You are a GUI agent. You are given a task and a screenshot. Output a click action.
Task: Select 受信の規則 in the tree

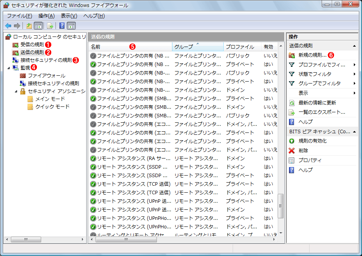point(32,44)
